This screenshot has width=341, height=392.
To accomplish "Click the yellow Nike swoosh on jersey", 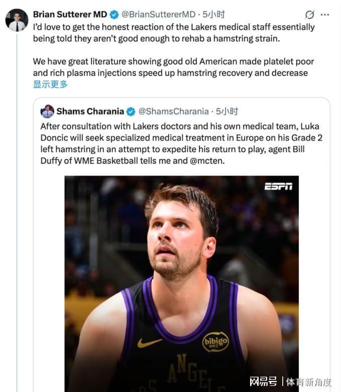I will click(149, 343).
